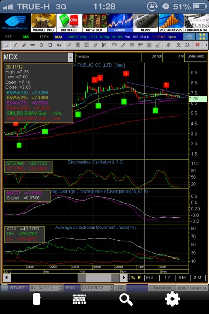This screenshot has height=314, width=209.
Task: Click the battery 51% status indicator
Action: (190, 7)
